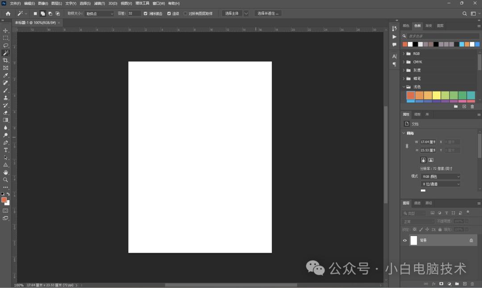The image size is (482, 288).
Task: Open the 图像(I) menu
Action: pos(43,4)
